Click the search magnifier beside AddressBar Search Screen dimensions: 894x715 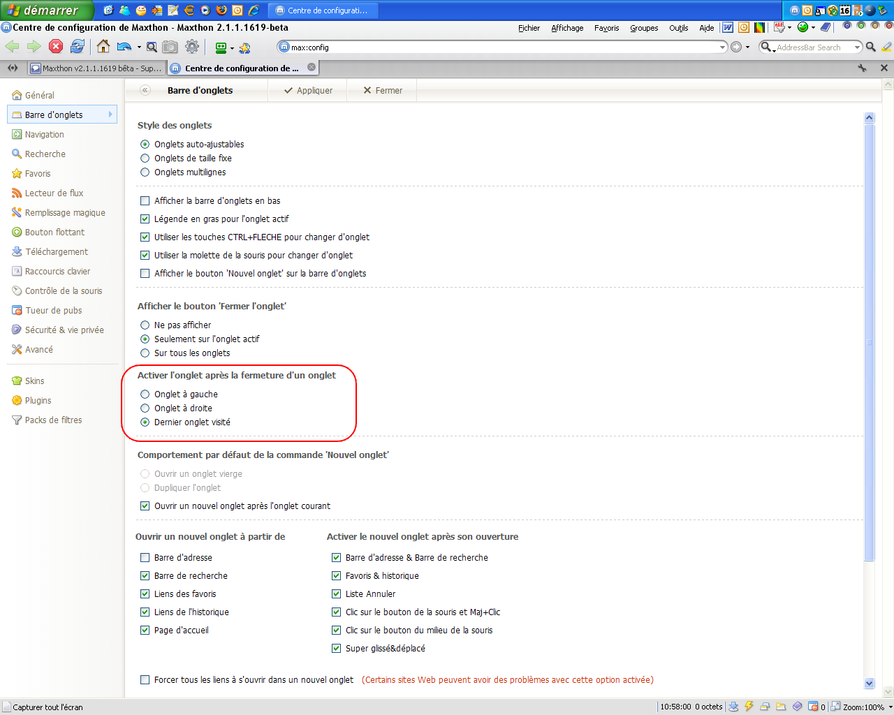pos(871,47)
